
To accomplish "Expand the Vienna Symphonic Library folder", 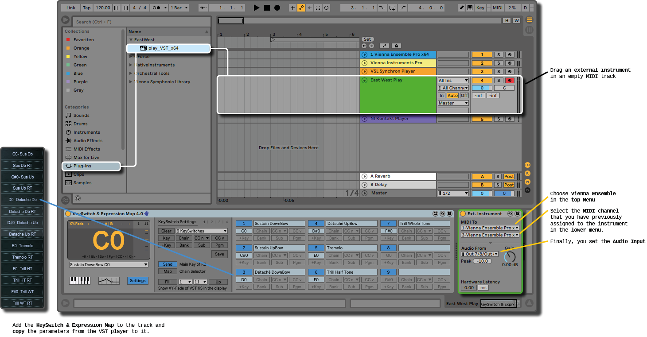I will tap(131, 82).
